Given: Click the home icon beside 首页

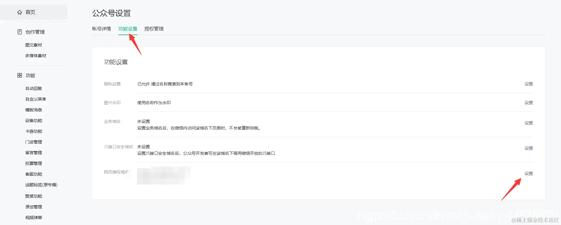Looking at the screenshot, I should pyautogui.click(x=20, y=12).
